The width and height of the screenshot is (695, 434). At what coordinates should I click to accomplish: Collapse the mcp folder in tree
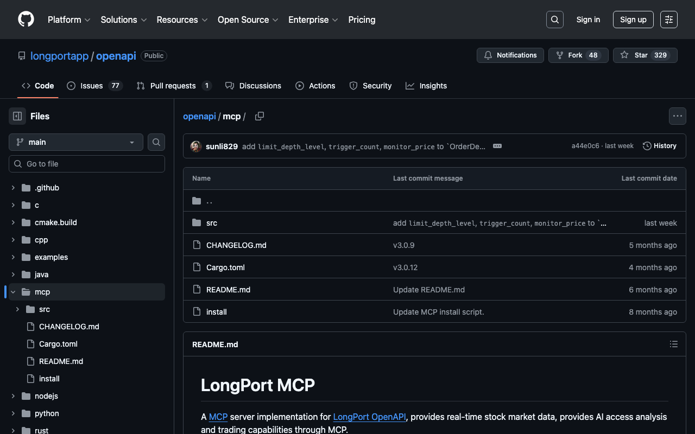click(13, 292)
